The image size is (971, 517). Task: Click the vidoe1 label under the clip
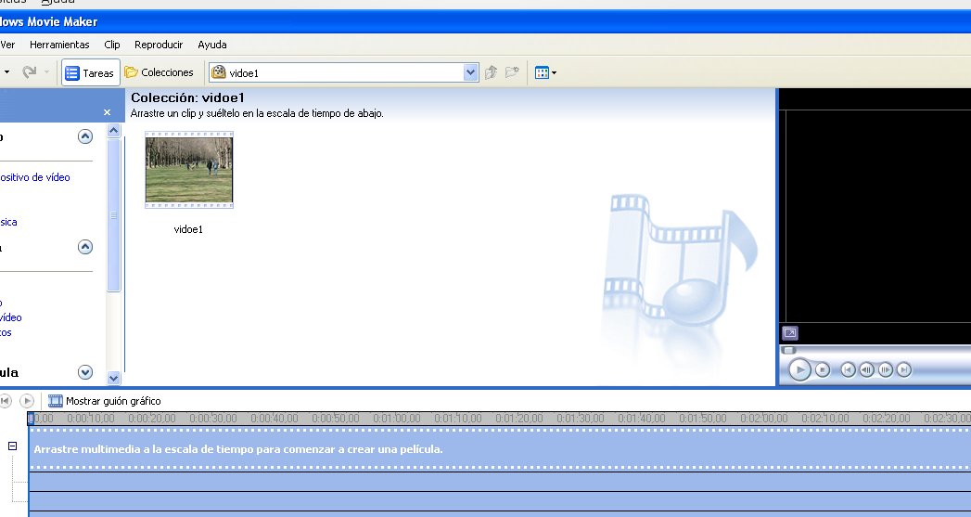point(188,229)
